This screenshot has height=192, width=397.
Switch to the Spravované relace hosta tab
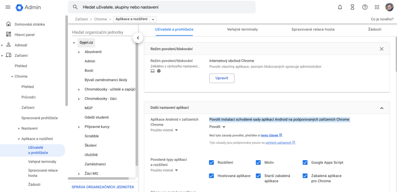point(313,29)
